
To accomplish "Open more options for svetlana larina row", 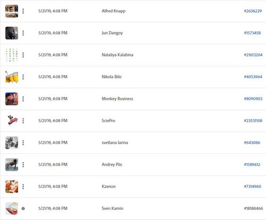I will [x=23, y=143].
